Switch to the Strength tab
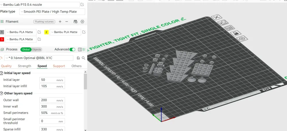Screen dimensions: 287x131 click(24, 66)
